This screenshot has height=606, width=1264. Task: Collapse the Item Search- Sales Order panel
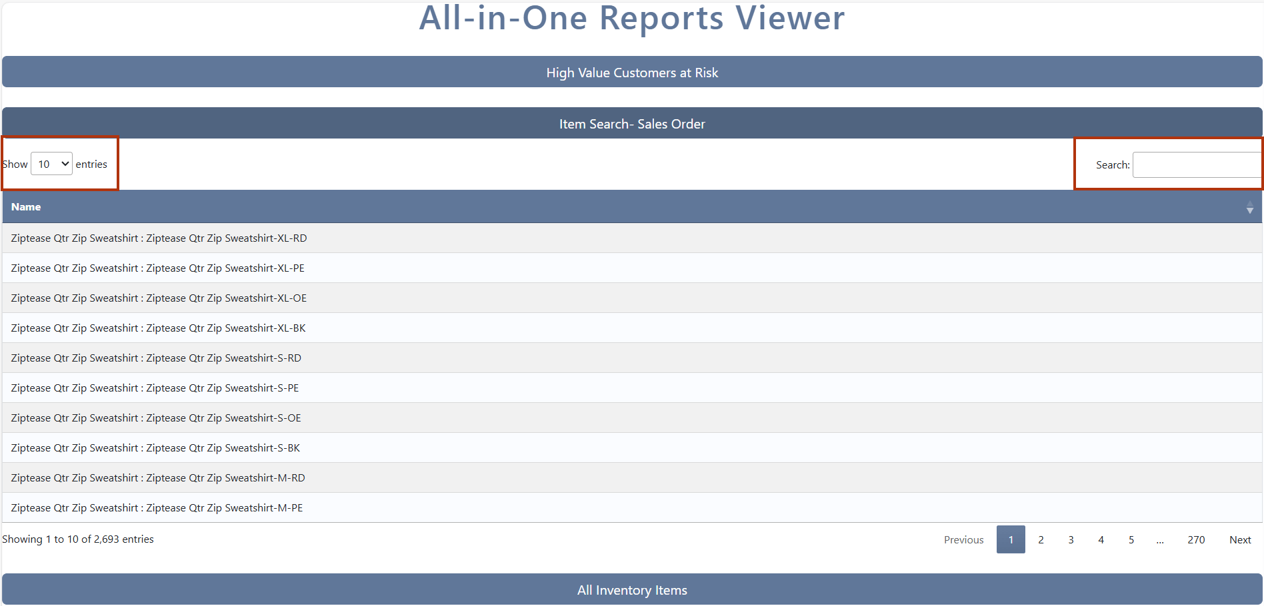[x=631, y=123]
